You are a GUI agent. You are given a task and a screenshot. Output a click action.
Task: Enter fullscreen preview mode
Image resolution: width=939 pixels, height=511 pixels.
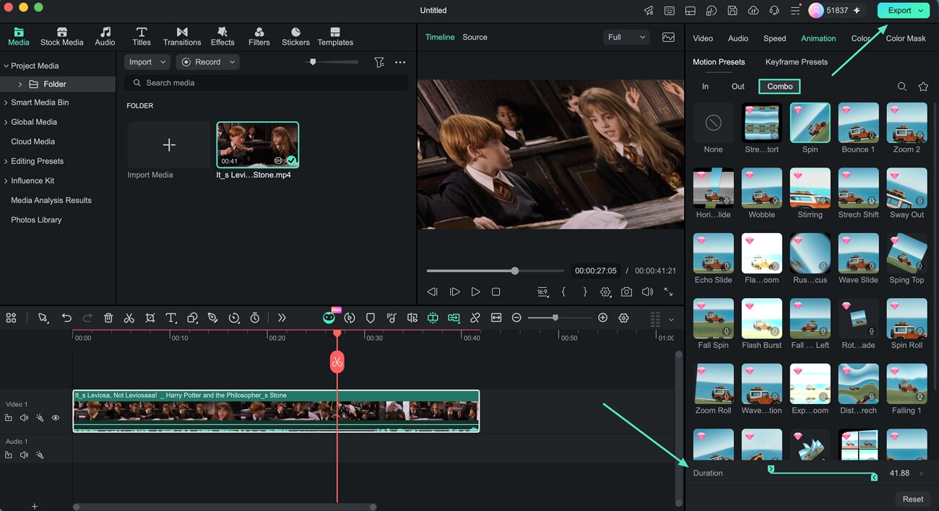click(x=669, y=292)
